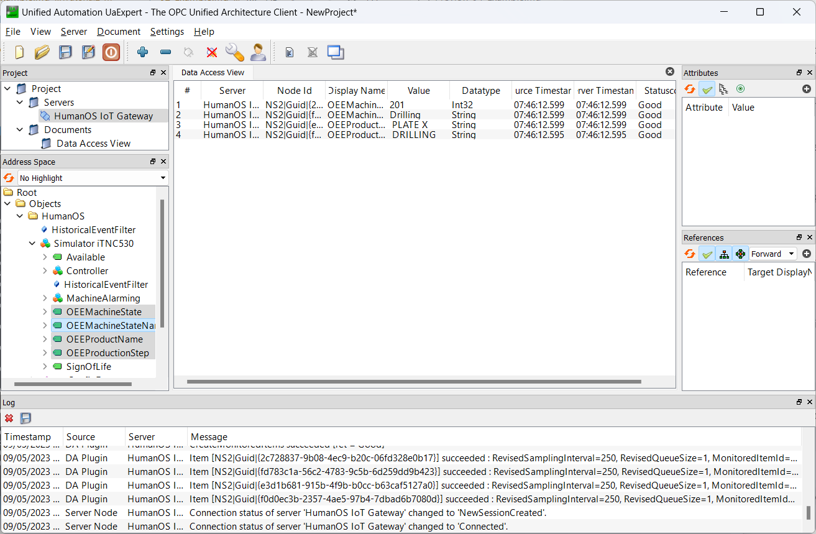Click the New Project toolbar icon

point(19,52)
